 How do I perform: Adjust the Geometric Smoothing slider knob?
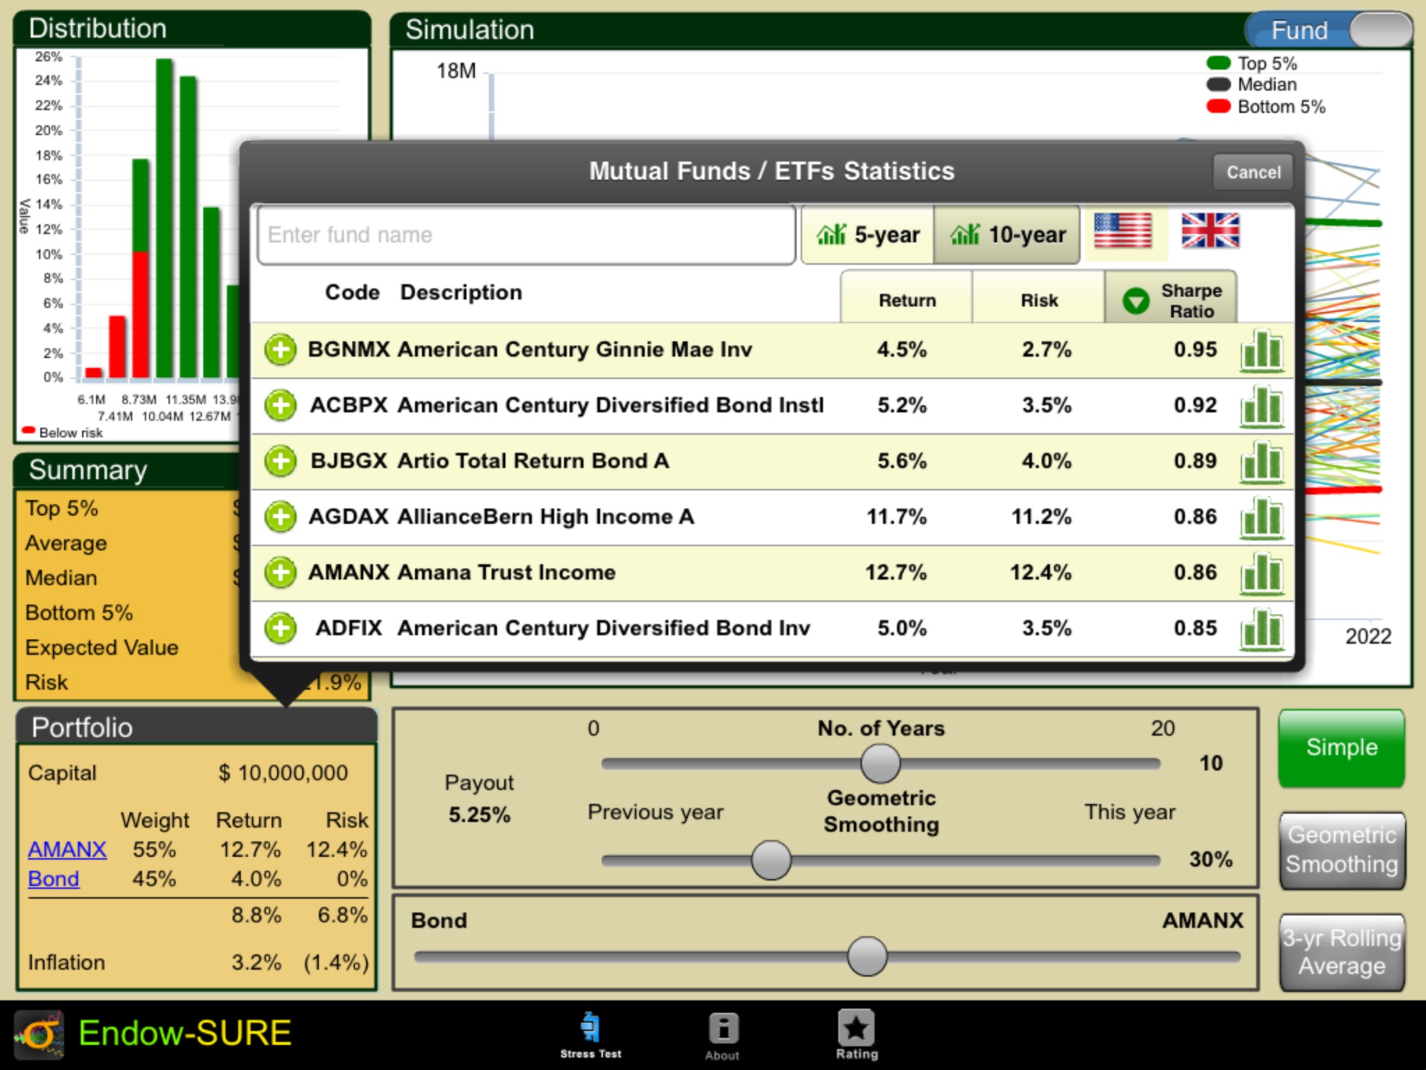pos(771,860)
